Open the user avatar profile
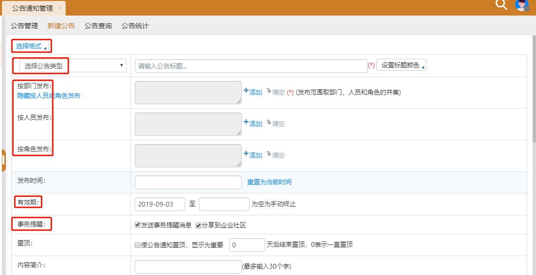 (522, 5)
